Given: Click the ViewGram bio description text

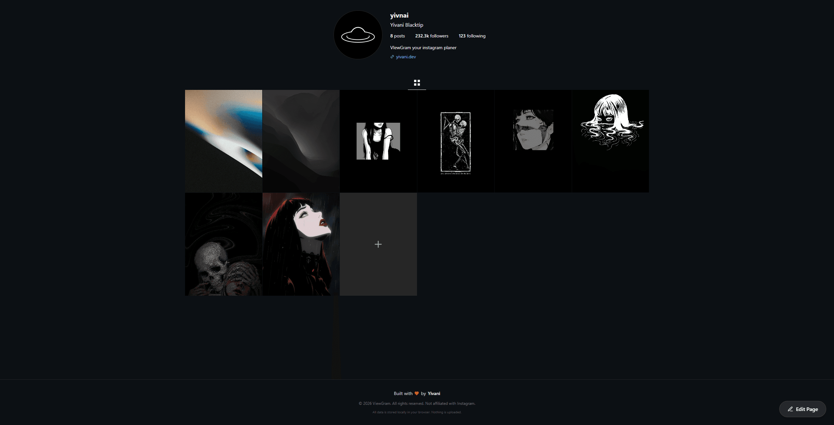Looking at the screenshot, I should click(x=423, y=48).
